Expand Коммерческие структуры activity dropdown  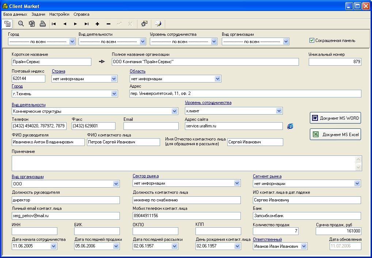[174, 111]
